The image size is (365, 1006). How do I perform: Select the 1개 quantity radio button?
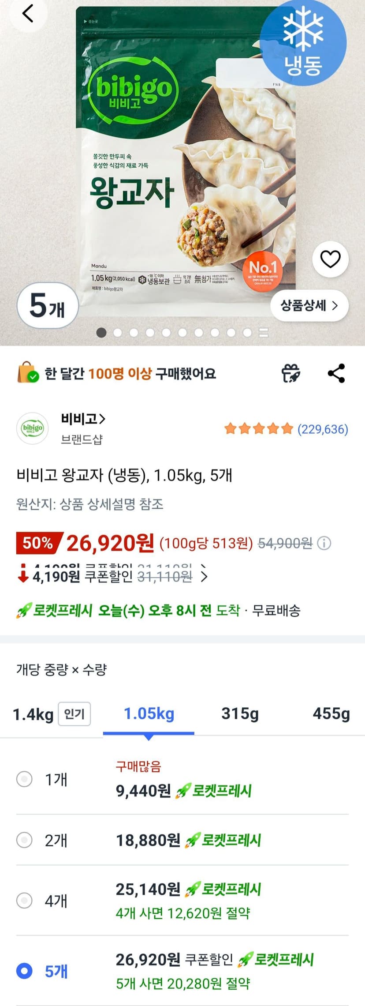tap(24, 779)
